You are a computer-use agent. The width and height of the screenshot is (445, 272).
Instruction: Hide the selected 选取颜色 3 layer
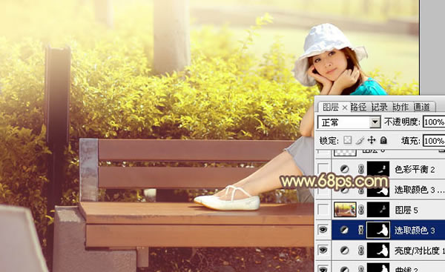[323, 230]
